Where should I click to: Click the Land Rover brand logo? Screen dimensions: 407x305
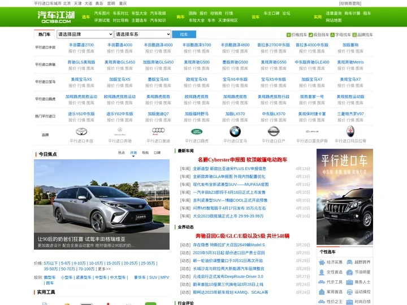click(x=197, y=132)
